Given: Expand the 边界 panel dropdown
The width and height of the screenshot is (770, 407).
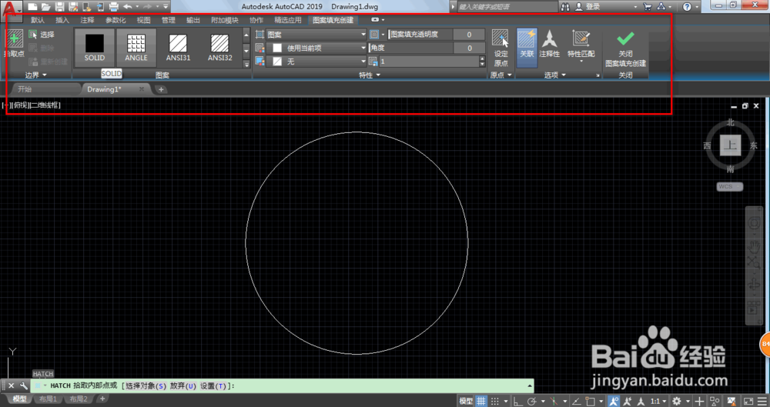Looking at the screenshot, I should pos(36,75).
